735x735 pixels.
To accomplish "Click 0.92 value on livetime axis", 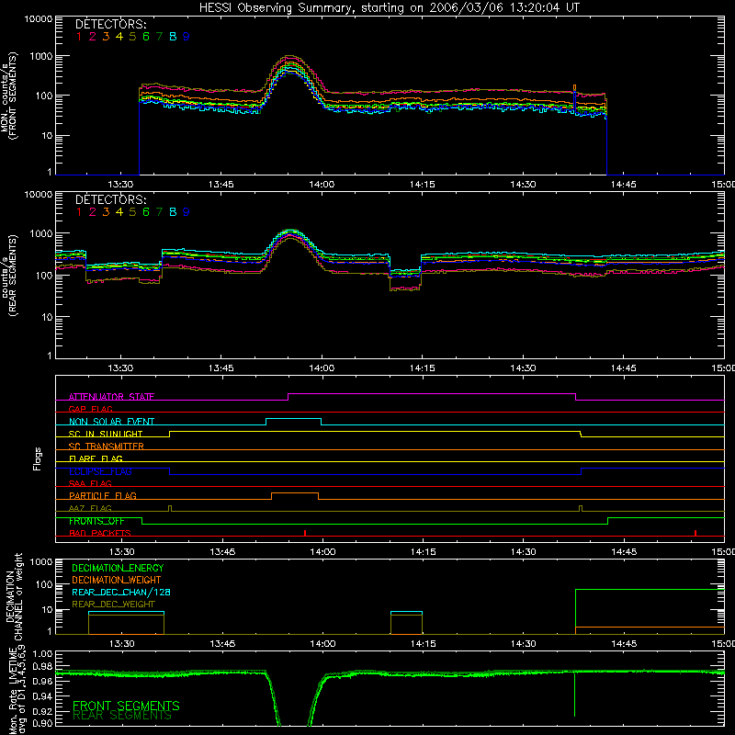I will click(42, 713).
